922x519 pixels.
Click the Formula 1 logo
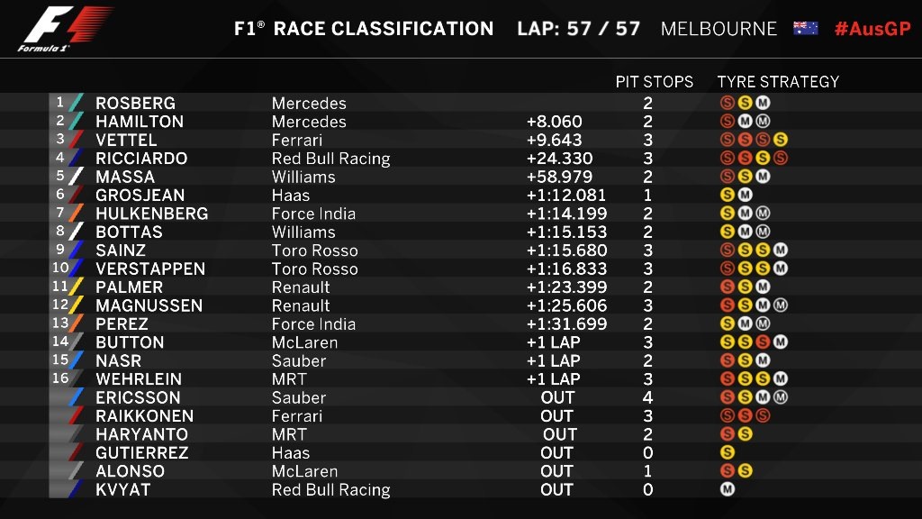(65, 29)
